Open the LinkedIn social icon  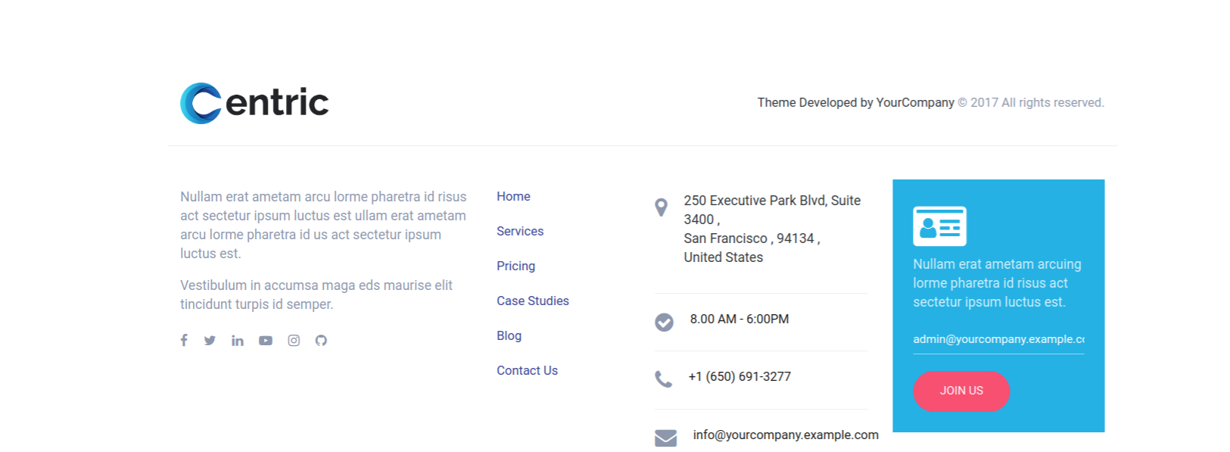[238, 341]
